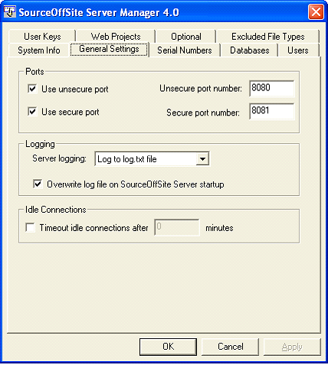Viewport: 328px width, 365px height.
Task: Switch to the User Keys tab
Action: (42, 37)
